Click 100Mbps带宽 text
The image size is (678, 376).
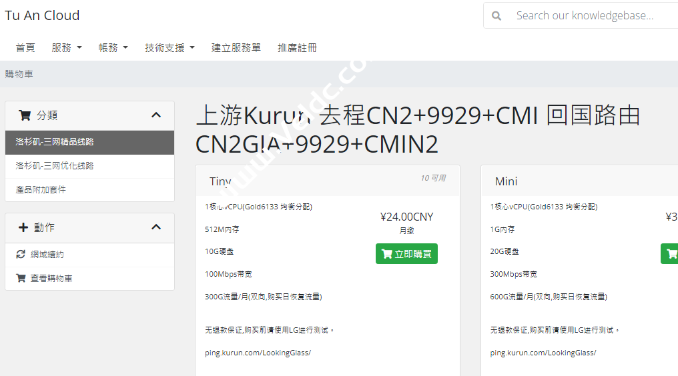[x=228, y=274]
